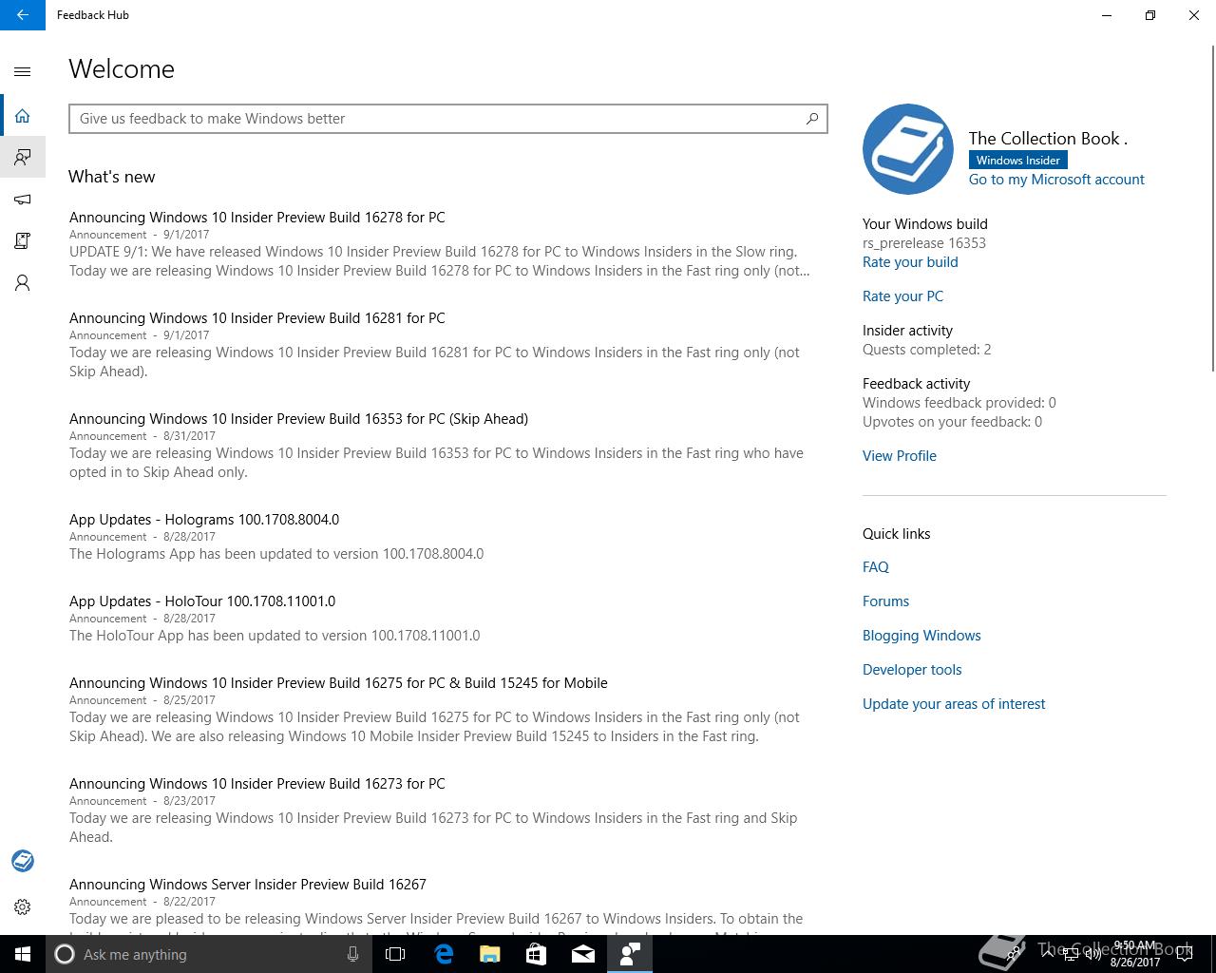Image resolution: width=1216 pixels, height=973 pixels.
Task: Click the Cortana microphone icon
Action: tap(352, 954)
